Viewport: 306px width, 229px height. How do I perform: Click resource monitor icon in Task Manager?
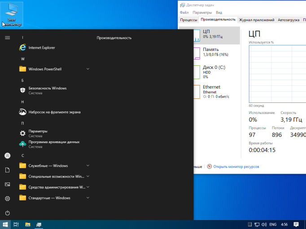[209, 166]
